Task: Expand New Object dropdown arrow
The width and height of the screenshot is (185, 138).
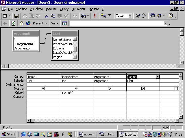Action: pos(164,16)
